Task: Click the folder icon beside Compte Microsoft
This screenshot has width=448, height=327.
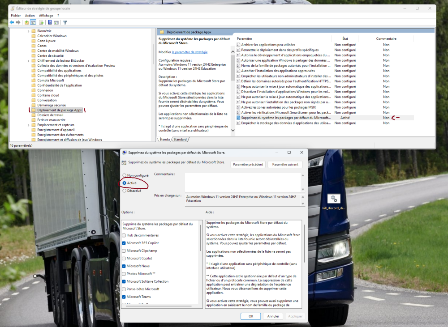Action: (x=34, y=81)
